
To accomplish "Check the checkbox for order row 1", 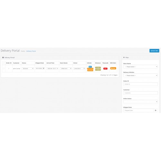I will pos(4,69).
